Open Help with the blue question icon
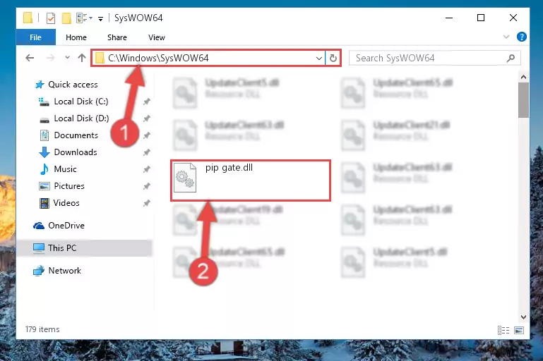Screen dimensions: 543x361 pos(522,37)
